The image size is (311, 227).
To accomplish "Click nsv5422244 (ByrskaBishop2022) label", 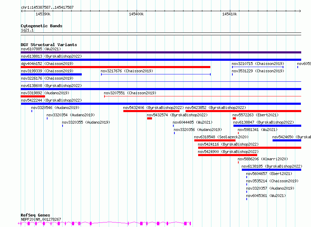I will coord(51,100).
